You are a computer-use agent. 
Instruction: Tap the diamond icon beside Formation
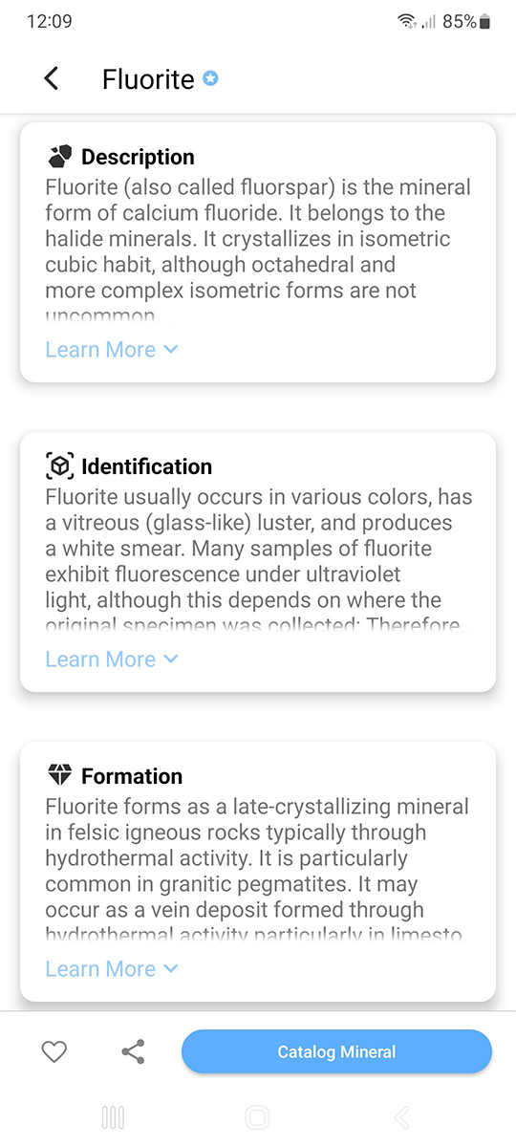tap(59, 774)
